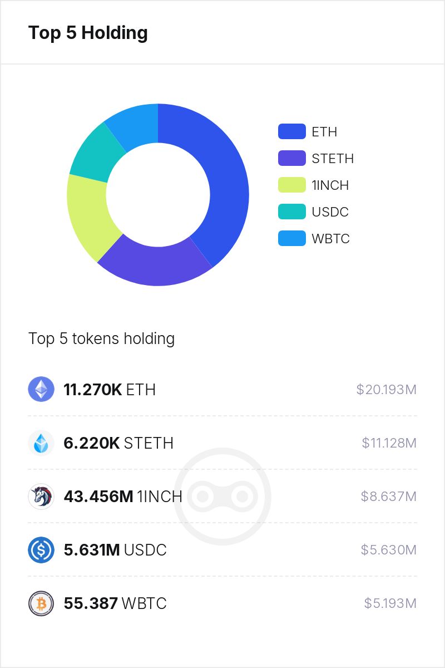Select the WBTC light blue legend swatch

click(x=292, y=238)
